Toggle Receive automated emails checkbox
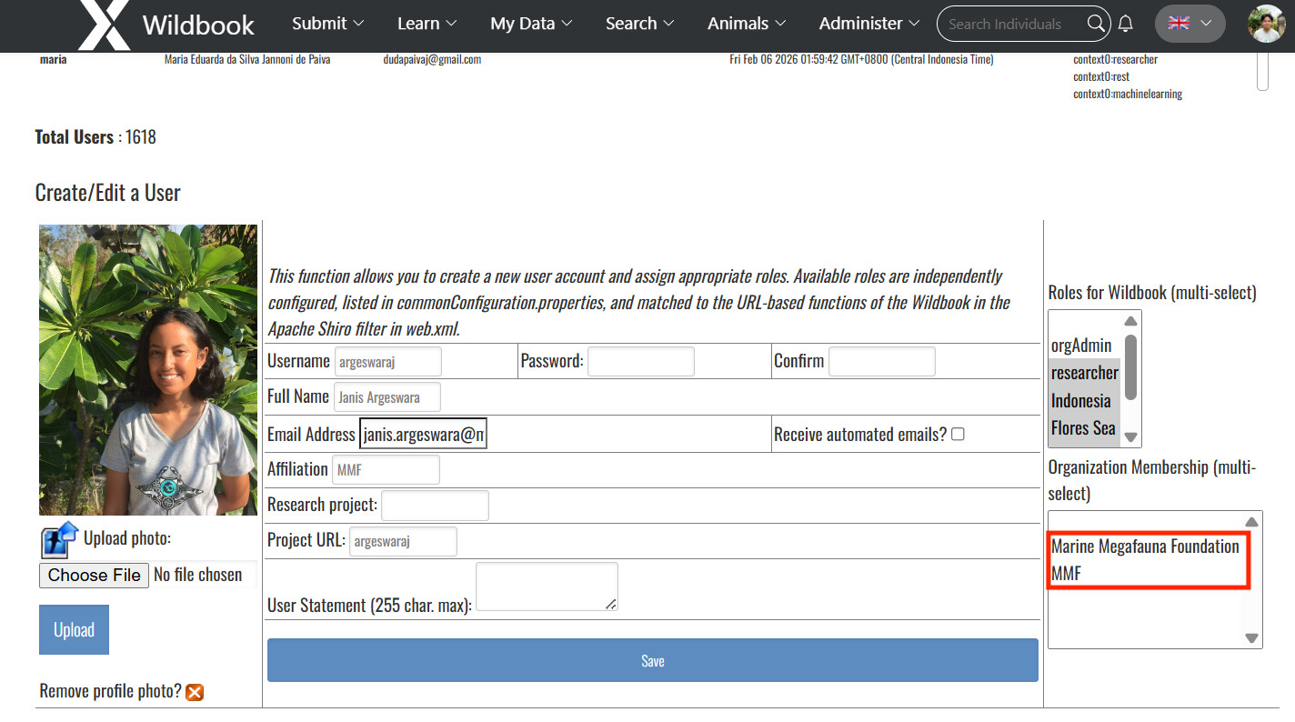The image size is (1295, 722). point(958,435)
